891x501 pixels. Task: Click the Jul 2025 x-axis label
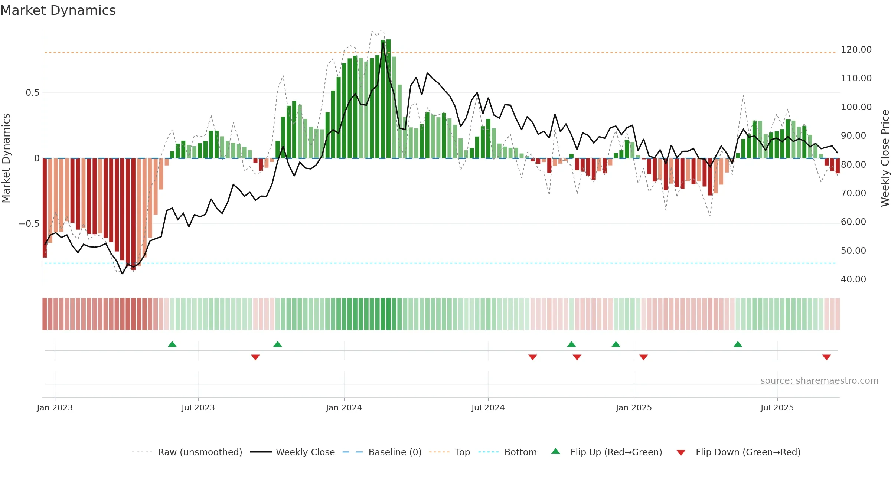tap(777, 407)
